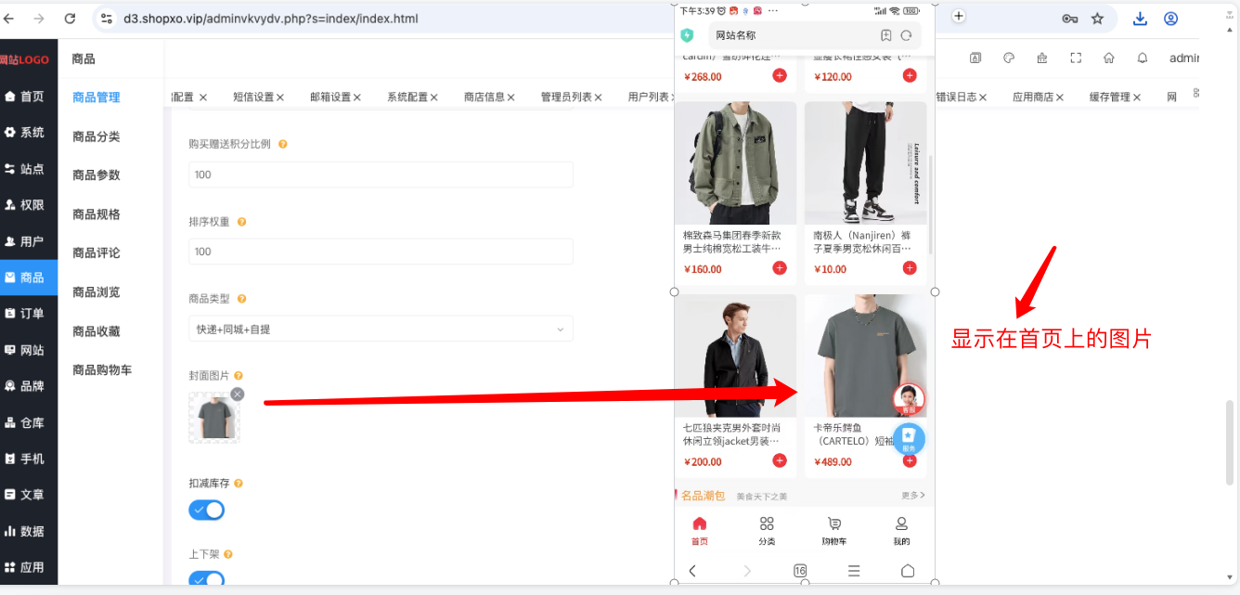
Task: Open the 购物车 cart tab in phone preview
Action: pos(833,531)
